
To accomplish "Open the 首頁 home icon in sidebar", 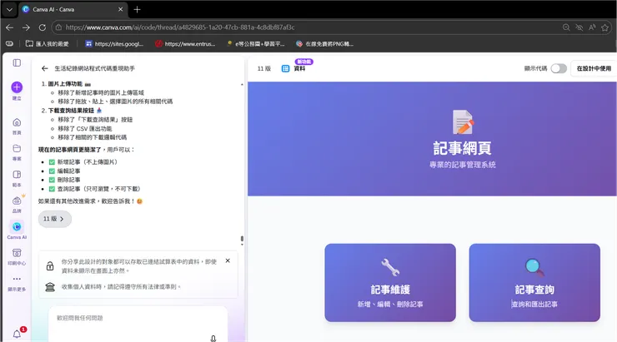I will coord(17,122).
